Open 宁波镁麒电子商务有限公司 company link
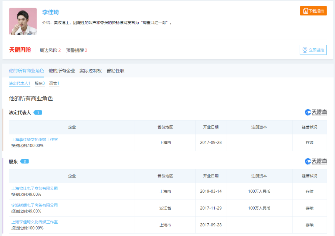335x236 pixels. click(34, 205)
